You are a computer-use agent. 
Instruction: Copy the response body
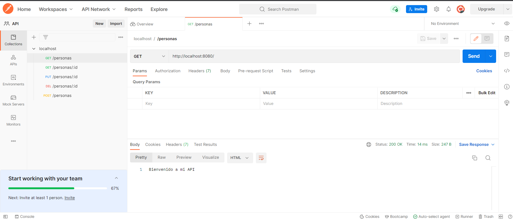pyautogui.click(x=475, y=158)
